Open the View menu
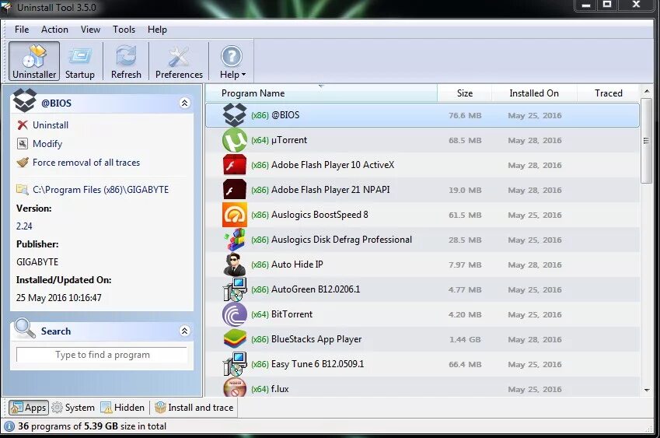The image size is (660, 438). [90, 30]
